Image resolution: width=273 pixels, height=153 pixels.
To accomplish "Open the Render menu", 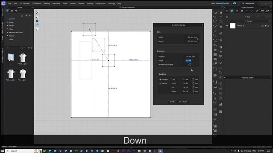I will (x=81, y=3).
